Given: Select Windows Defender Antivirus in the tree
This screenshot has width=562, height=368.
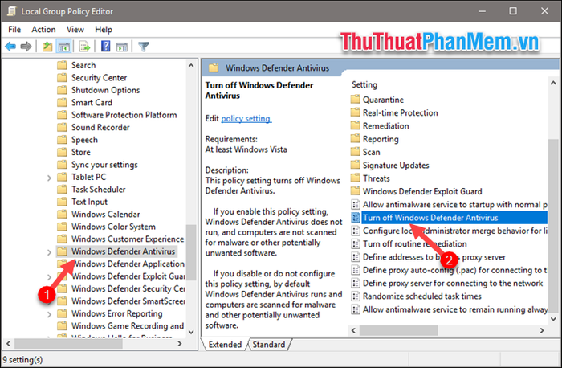Looking at the screenshot, I should [x=123, y=251].
